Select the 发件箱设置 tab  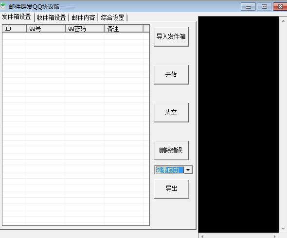point(17,17)
